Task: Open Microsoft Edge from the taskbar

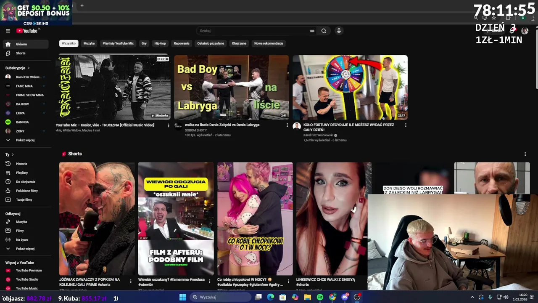Action: [271, 297]
